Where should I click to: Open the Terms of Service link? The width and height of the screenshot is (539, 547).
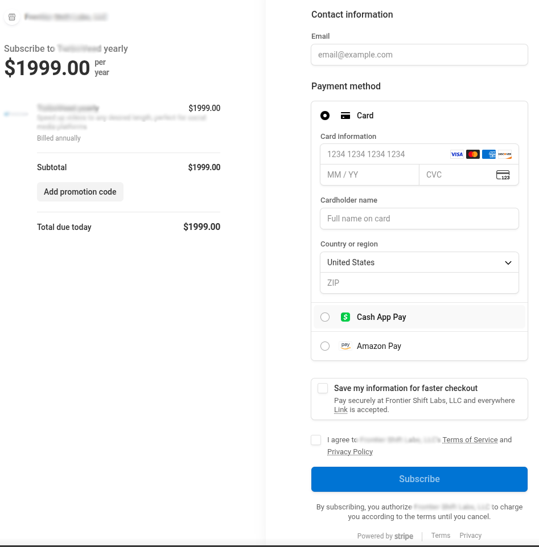pyautogui.click(x=470, y=439)
